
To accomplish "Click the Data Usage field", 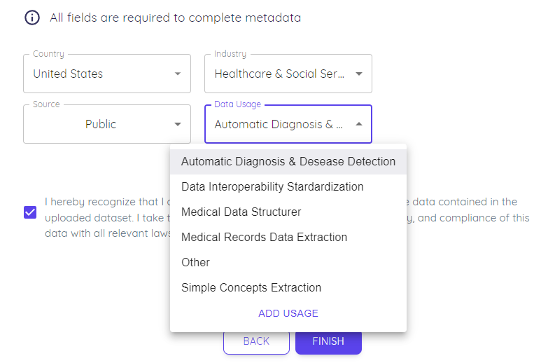I will [x=288, y=124].
